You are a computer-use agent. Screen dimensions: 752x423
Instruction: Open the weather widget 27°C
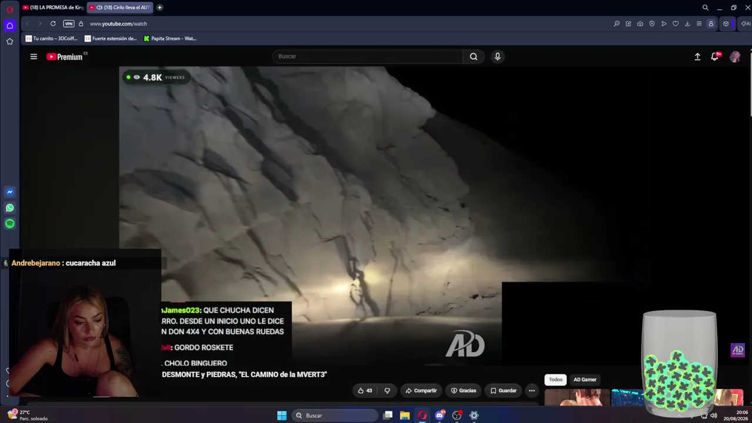coord(27,415)
